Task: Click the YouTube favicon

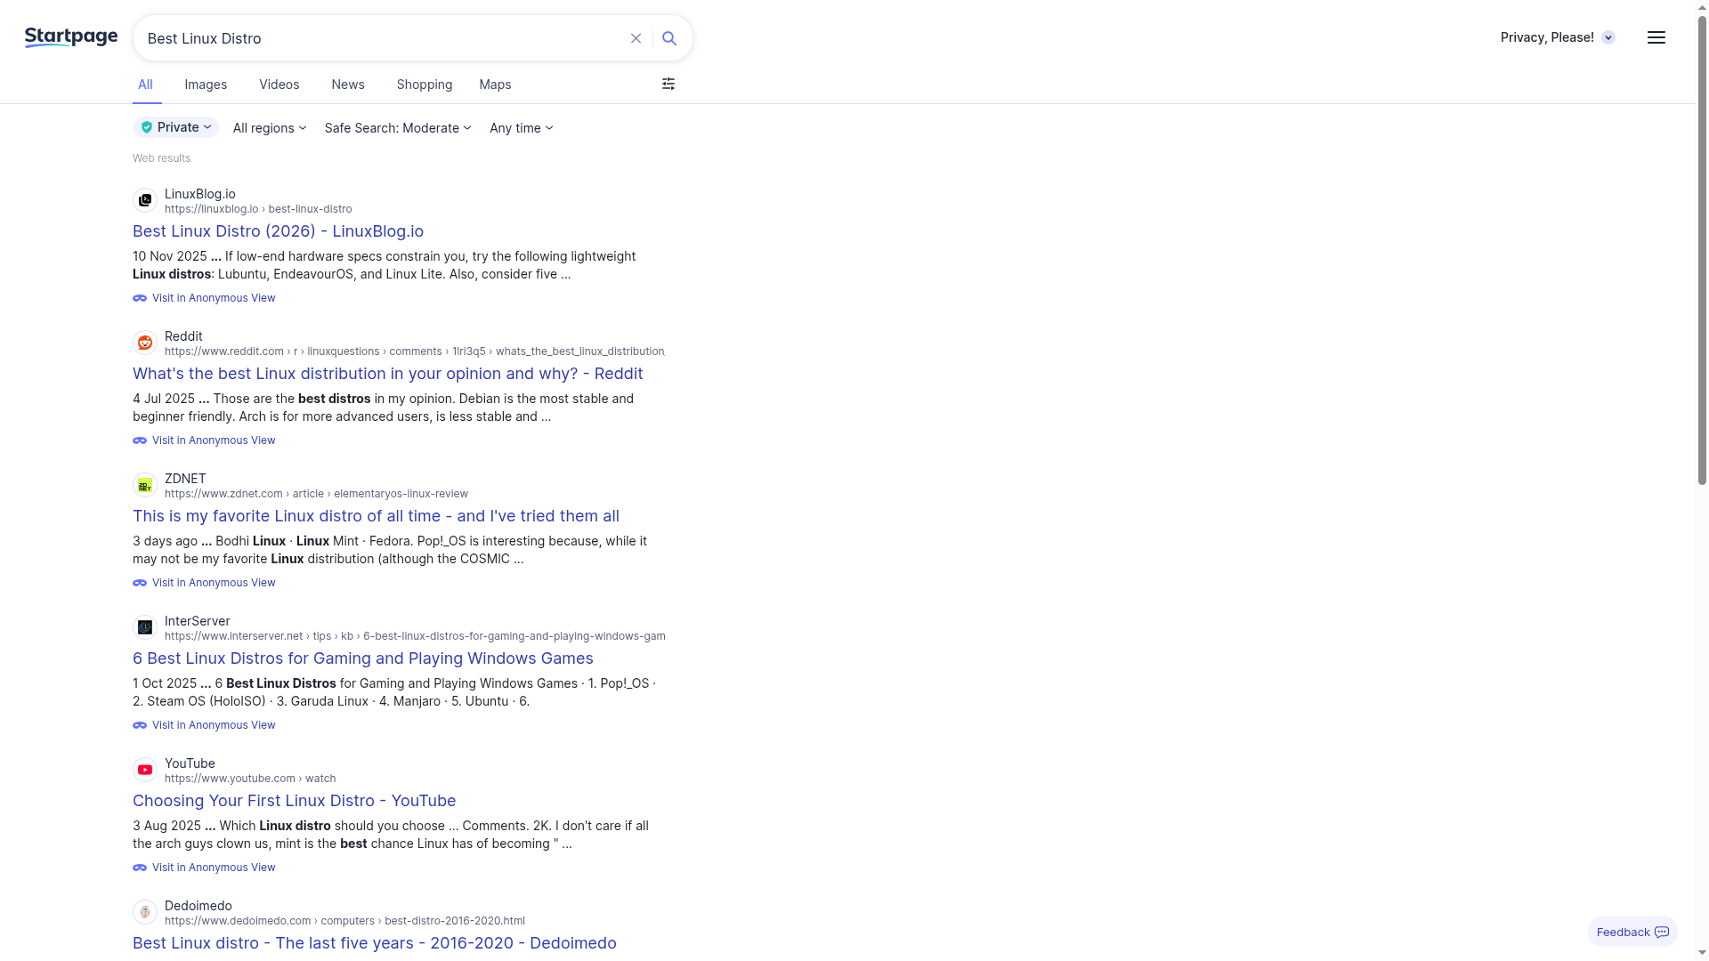Action: [145, 770]
